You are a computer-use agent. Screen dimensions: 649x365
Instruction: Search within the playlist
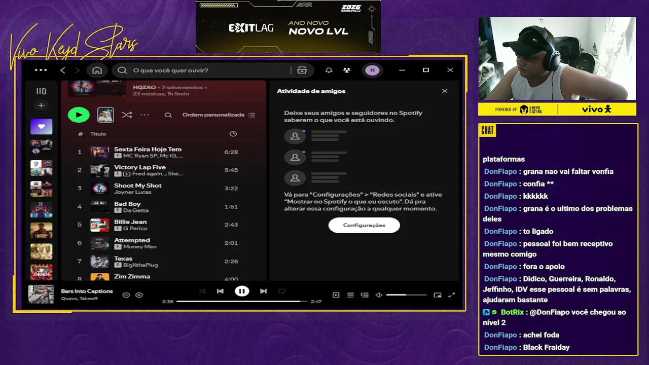(x=168, y=115)
